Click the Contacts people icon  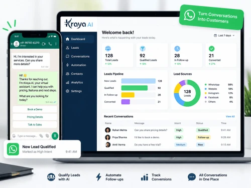(67, 74)
